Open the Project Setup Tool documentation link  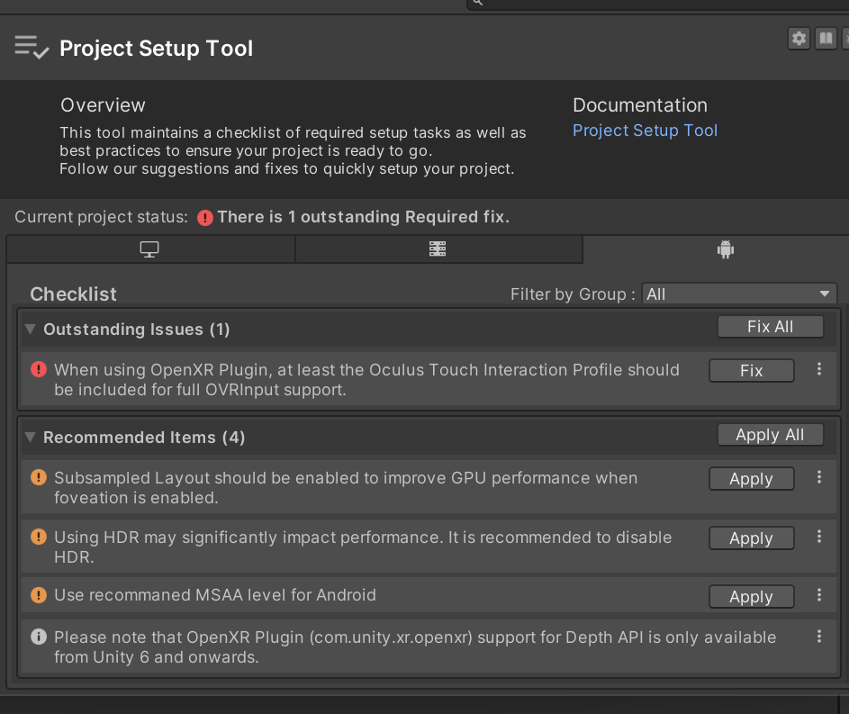pyautogui.click(x=645, y=131)
